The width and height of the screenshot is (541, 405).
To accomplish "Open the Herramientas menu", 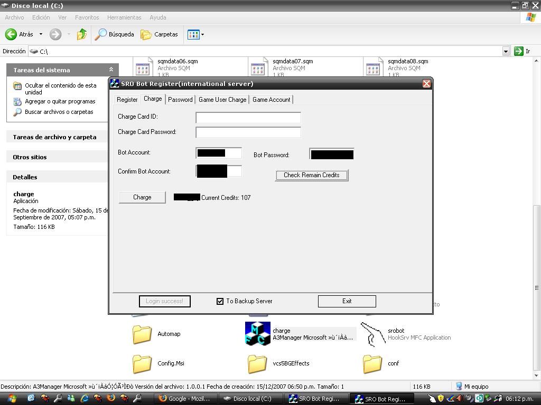I will pos(124,17).
